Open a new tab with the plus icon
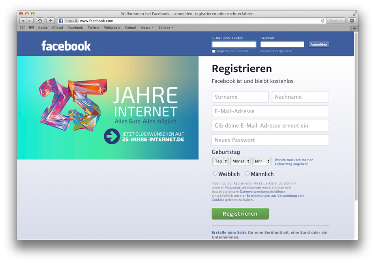 pyautogui.click(x=50, y=21)
